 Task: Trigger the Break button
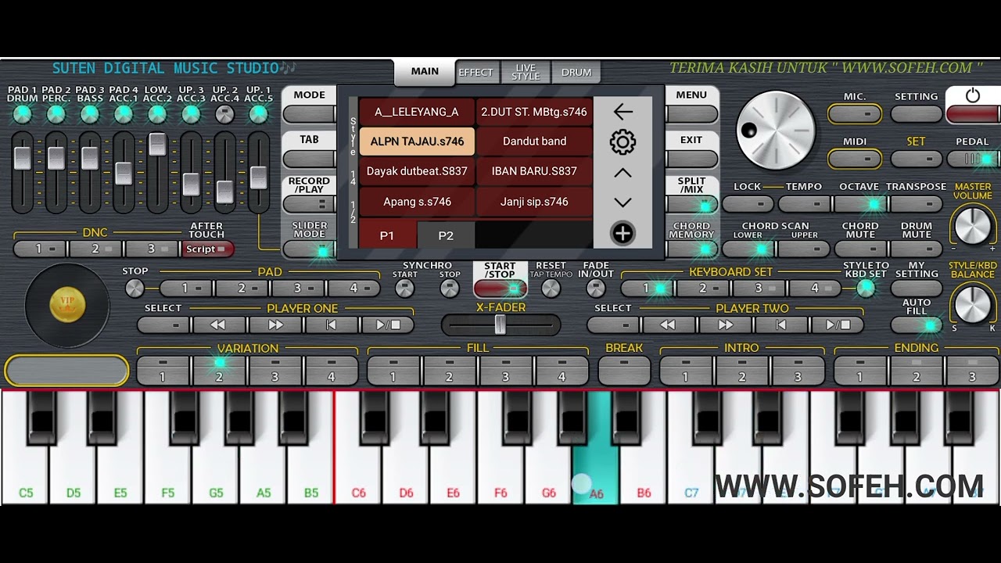point(624,371)
